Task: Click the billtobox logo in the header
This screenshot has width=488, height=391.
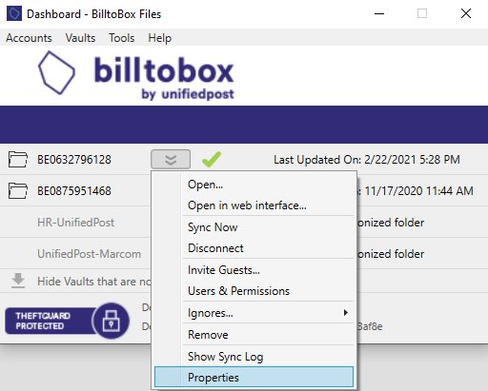Action: pos(136,75)
